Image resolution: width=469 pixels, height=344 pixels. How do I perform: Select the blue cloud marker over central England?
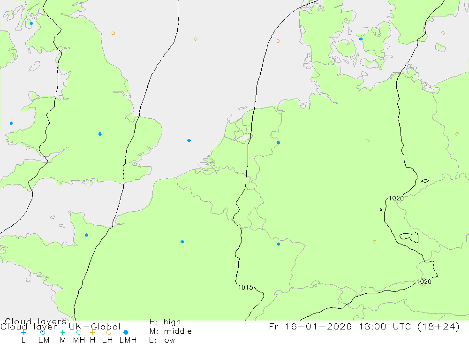100,134
